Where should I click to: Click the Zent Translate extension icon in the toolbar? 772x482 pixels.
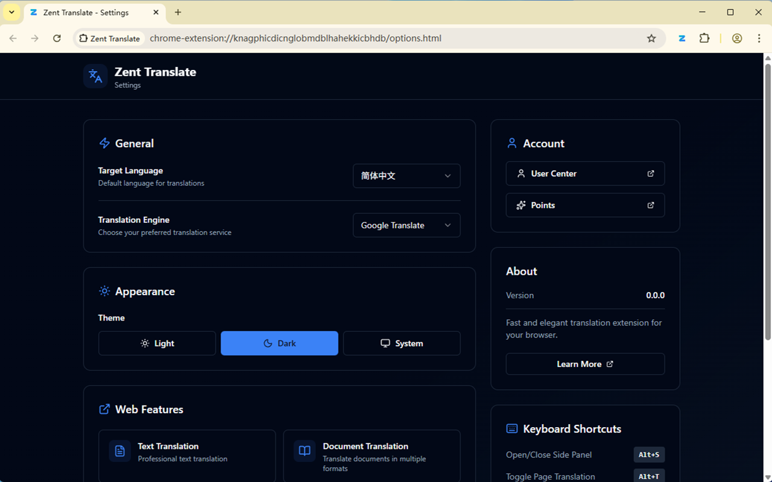(682, 38)
